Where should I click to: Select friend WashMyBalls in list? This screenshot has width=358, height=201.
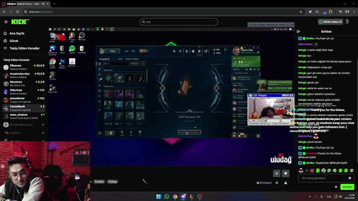tap(242, 90)
